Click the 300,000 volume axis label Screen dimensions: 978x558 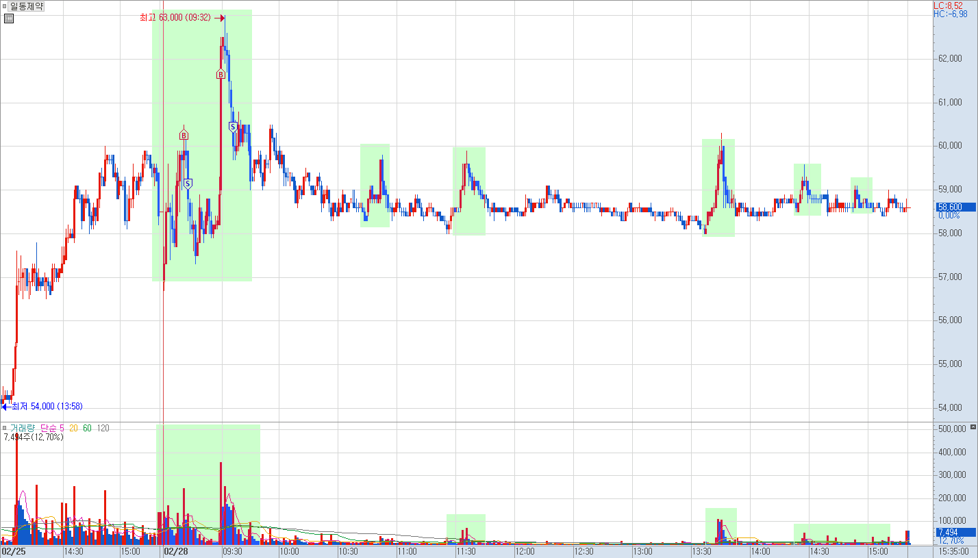point(953,475)
